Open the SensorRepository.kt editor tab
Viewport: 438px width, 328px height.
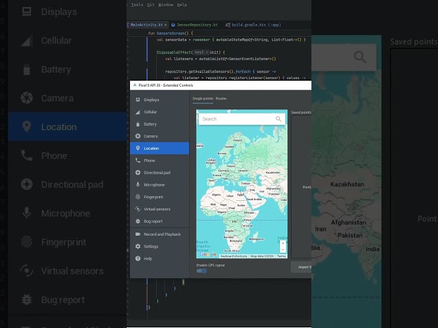[194, 25]
